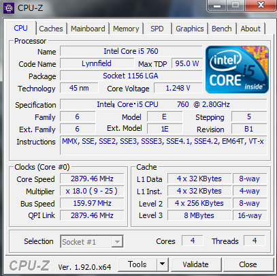Click the Specification field with '@ 2.80GHz'
This screenshot has height=276, width=277.
[x=163, y=104]
